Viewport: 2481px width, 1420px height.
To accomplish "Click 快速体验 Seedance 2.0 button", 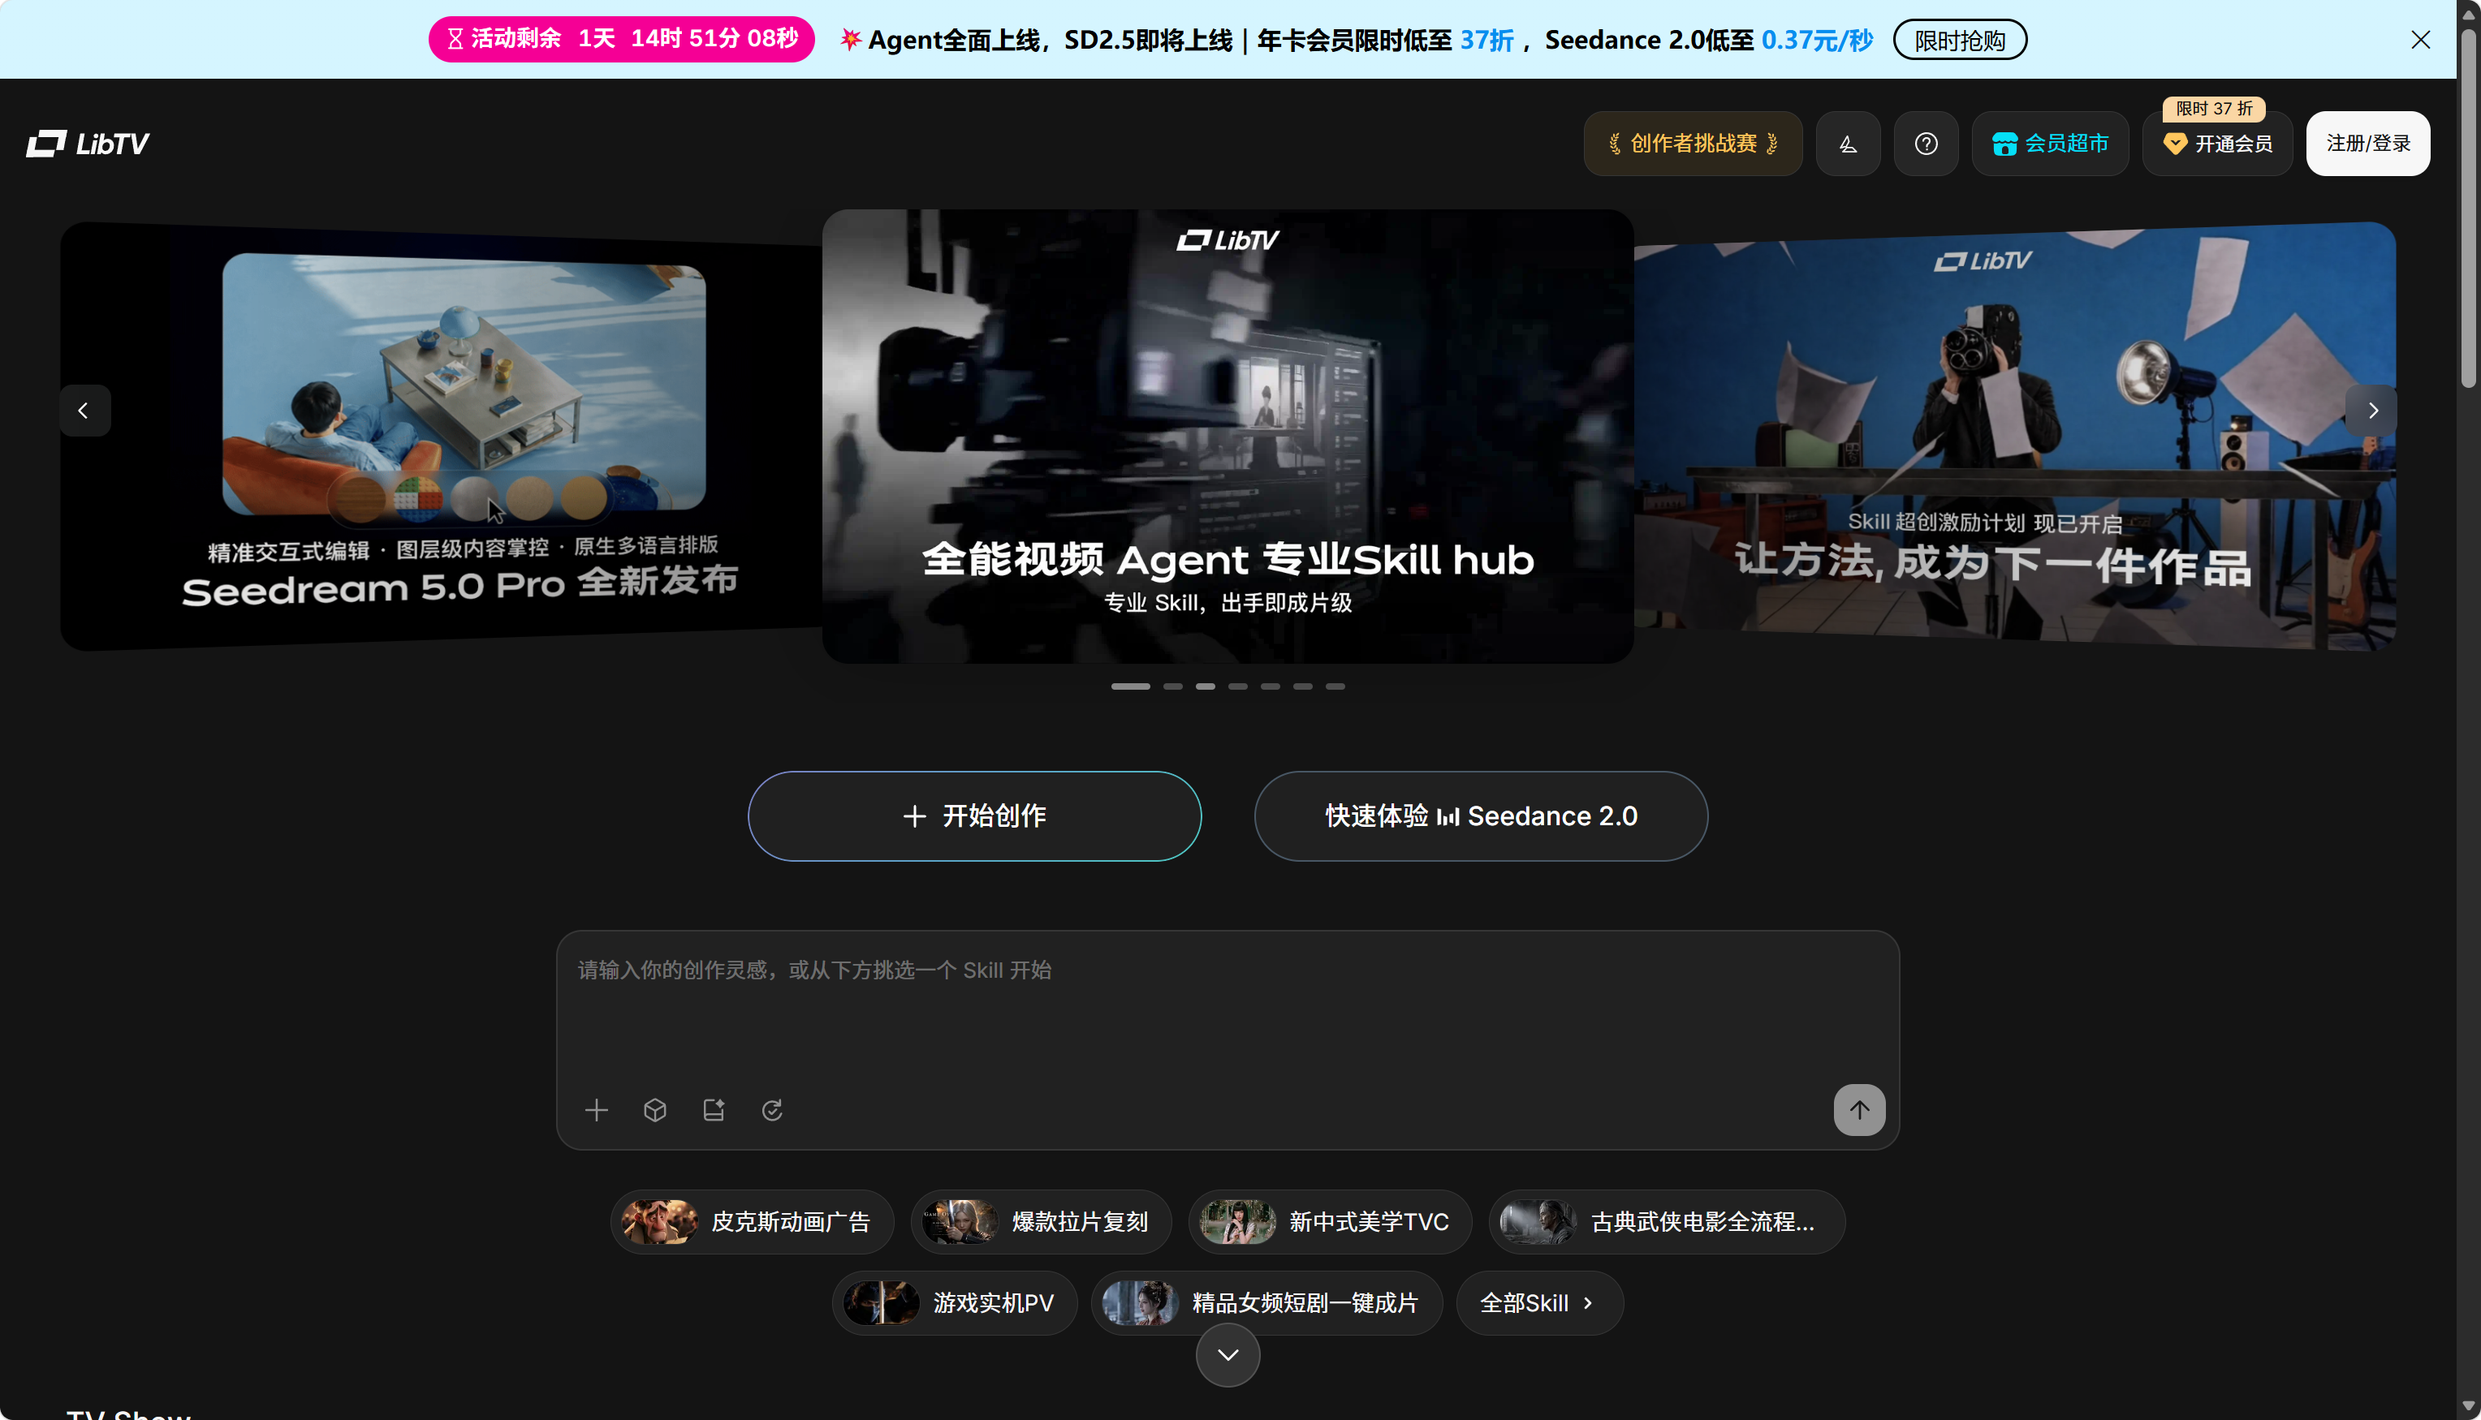I will (x=1481, y=816).
